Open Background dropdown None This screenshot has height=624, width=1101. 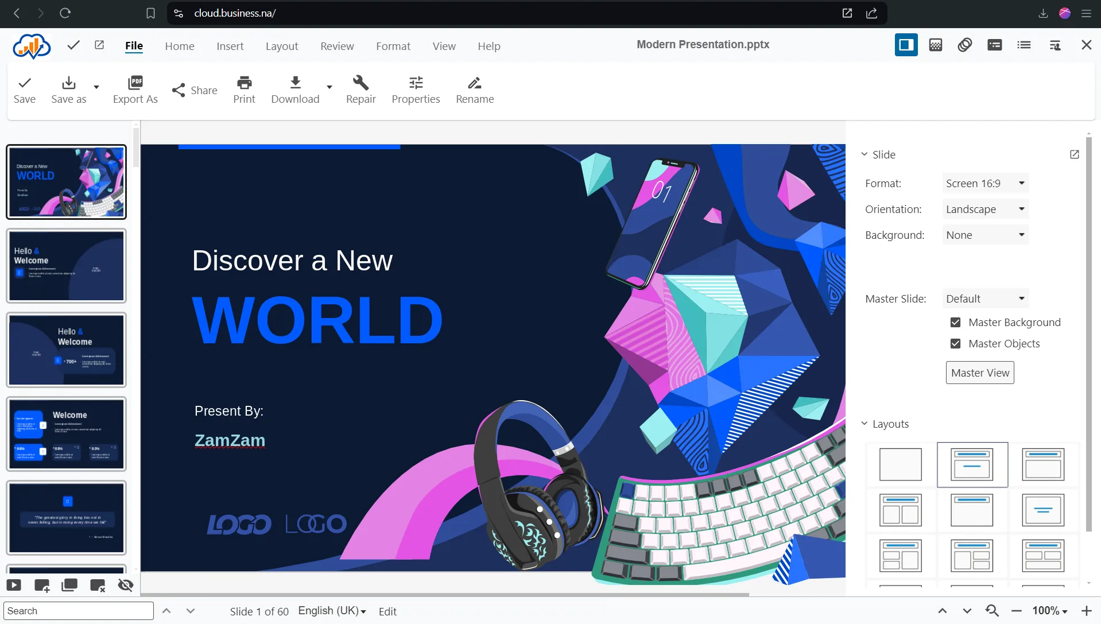985,235
